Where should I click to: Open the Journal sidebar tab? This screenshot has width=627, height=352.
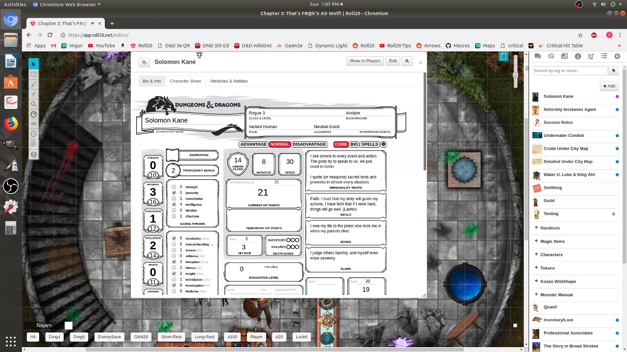click(x=564, y=57)
